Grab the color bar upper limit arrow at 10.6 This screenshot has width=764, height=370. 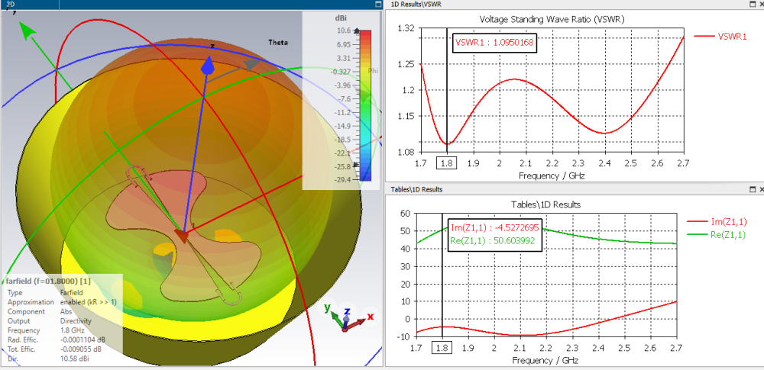click(x=357, y=31)
